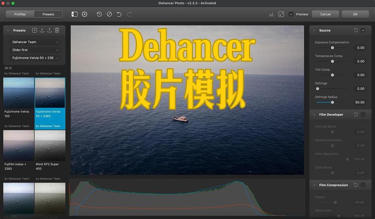Enable the Film Developer section checkbox

pyautogui.click(x=363, y=114)
